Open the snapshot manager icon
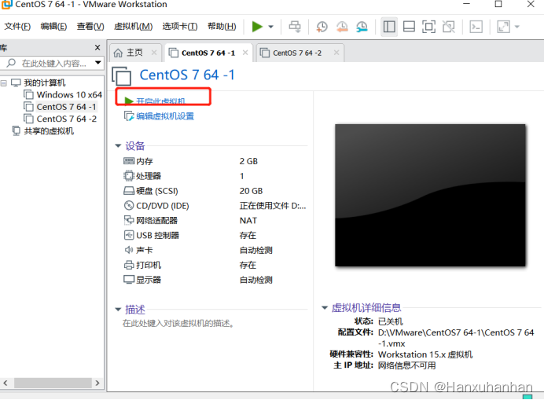 (x=362, y=27)
